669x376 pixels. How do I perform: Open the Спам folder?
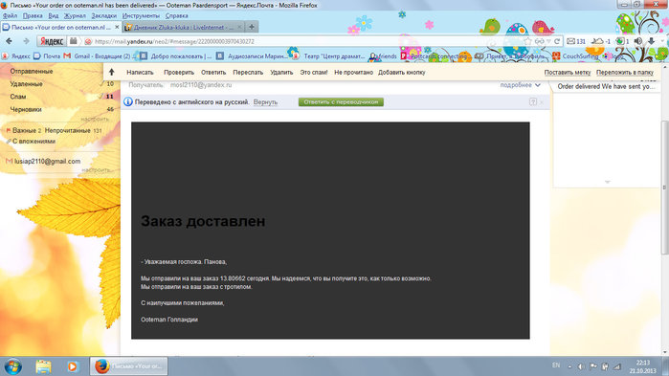click(18, 97)
